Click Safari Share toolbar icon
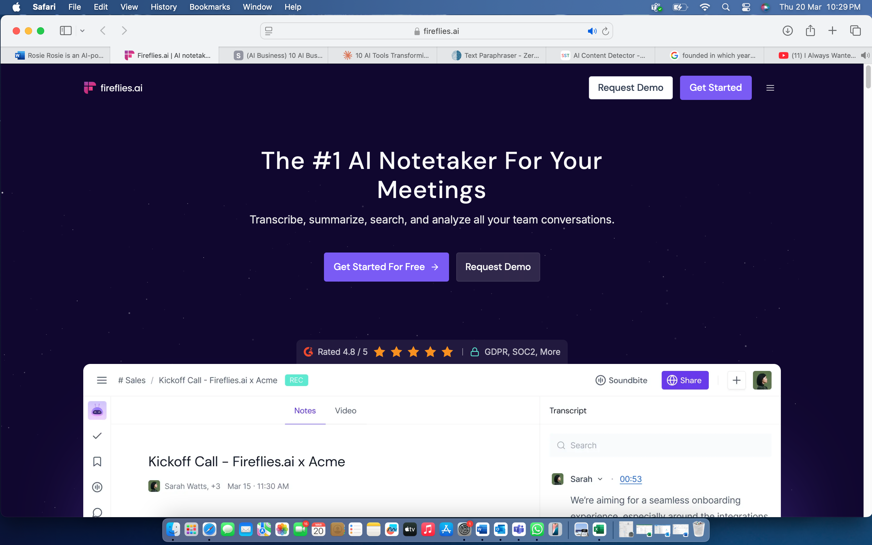This screenshot has width=872, height=545. point(810,31)
